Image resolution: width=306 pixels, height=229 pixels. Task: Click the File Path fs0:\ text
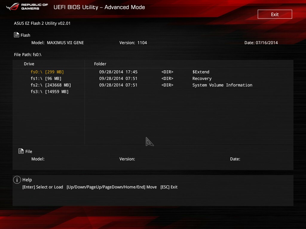click(27, 55)
